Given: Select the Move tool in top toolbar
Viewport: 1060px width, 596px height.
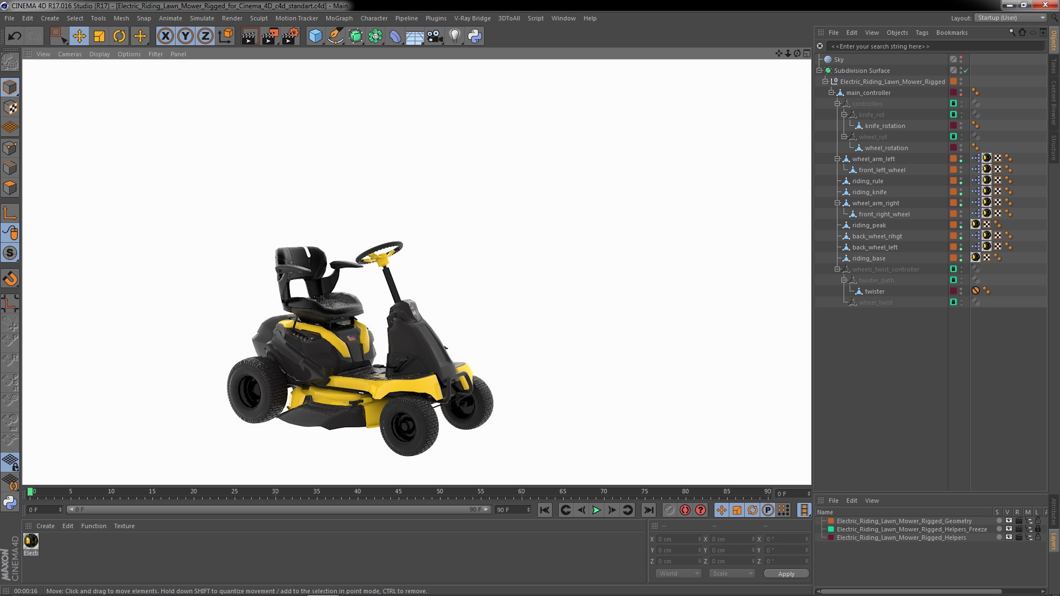Looking at the screenshot, I should (79, 36).
